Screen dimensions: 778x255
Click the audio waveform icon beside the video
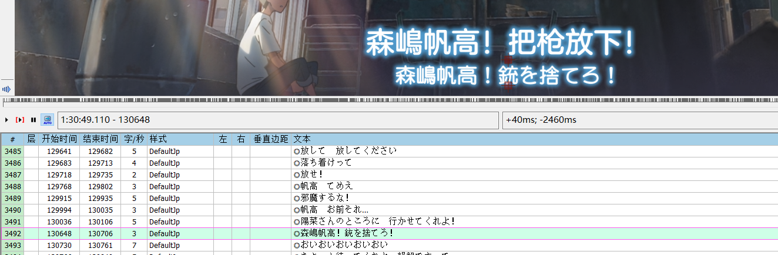point(6,89)
